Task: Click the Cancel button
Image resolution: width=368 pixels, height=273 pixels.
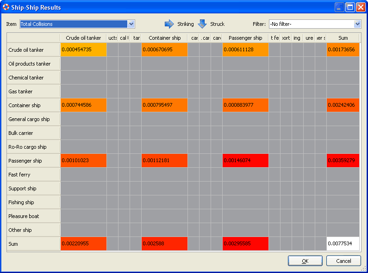Action: (x=343, y=261)
